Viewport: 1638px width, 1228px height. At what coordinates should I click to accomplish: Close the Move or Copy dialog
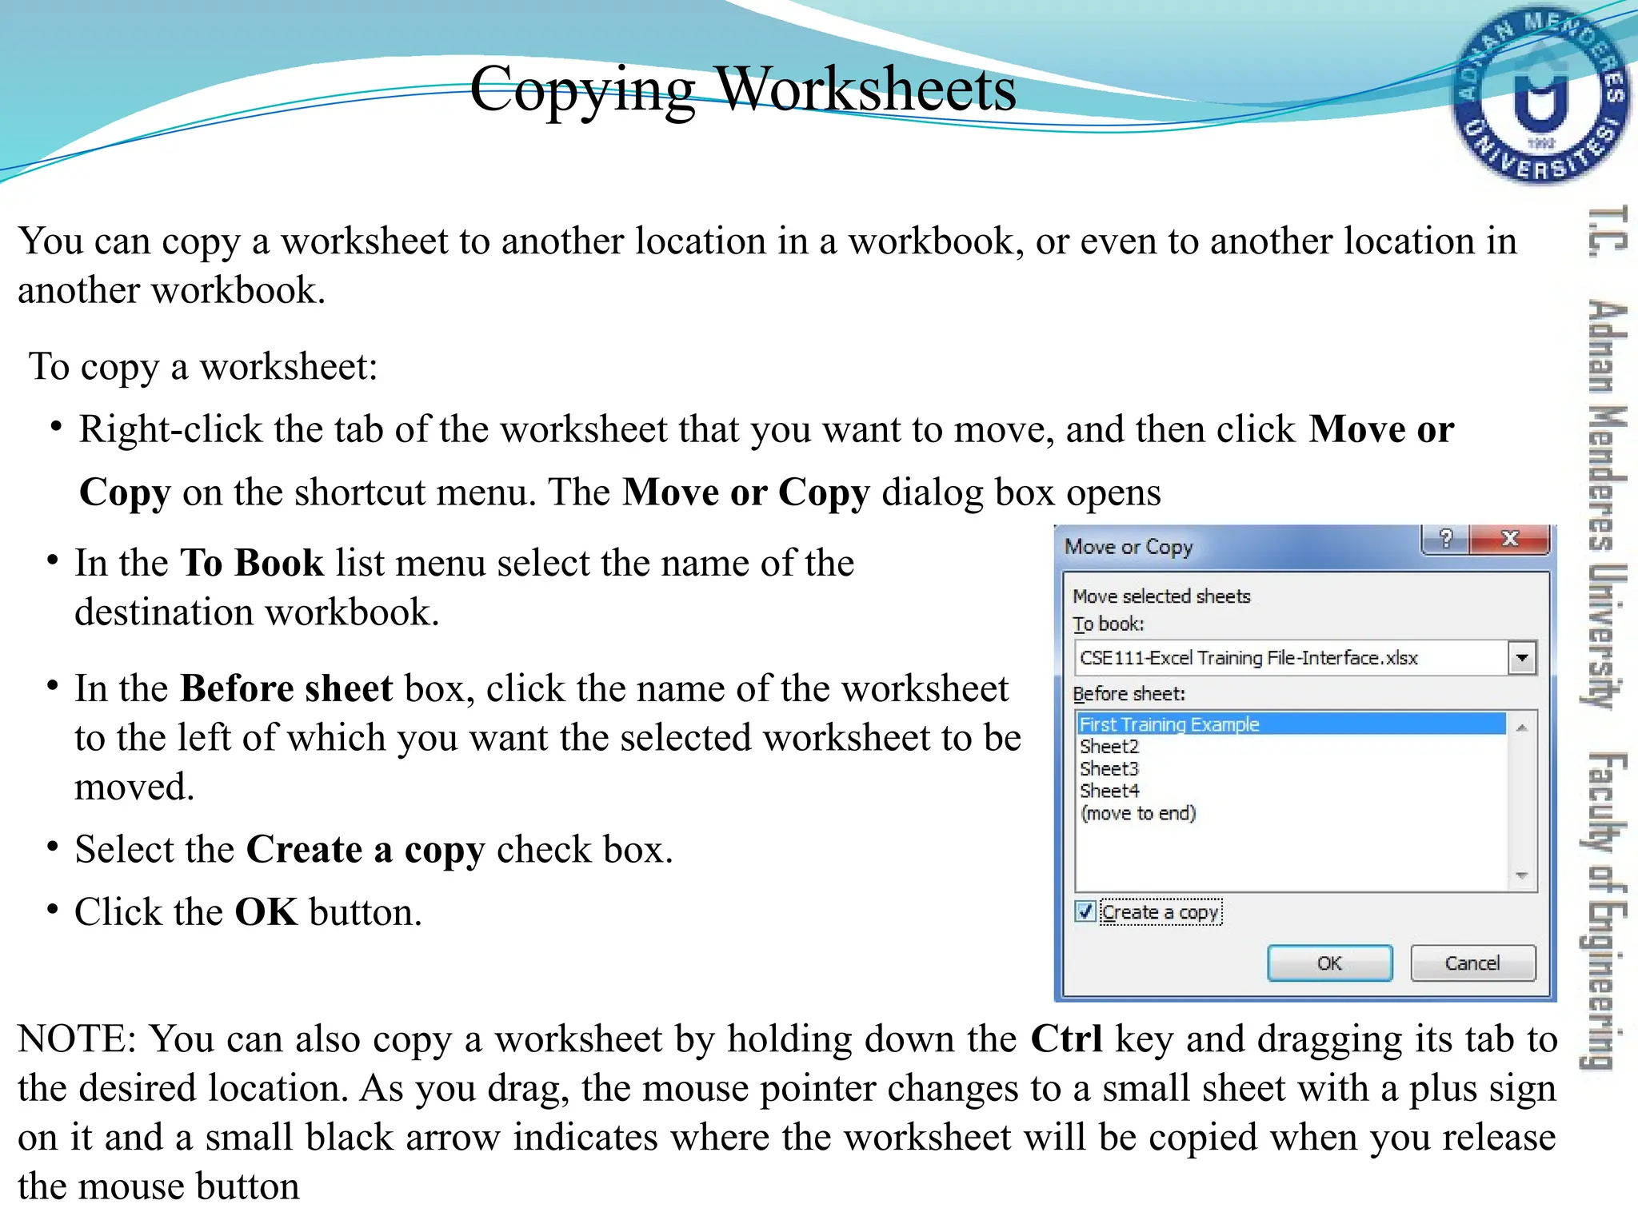click(x=1509, y=540)
